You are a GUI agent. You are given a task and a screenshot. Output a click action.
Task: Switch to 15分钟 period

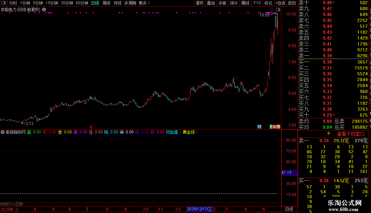pyautogui.click(x=52, y=3)
